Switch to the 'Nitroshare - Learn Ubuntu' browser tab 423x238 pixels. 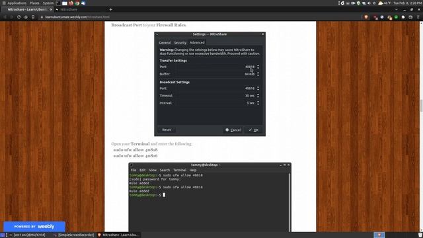(x=27, y=9)
